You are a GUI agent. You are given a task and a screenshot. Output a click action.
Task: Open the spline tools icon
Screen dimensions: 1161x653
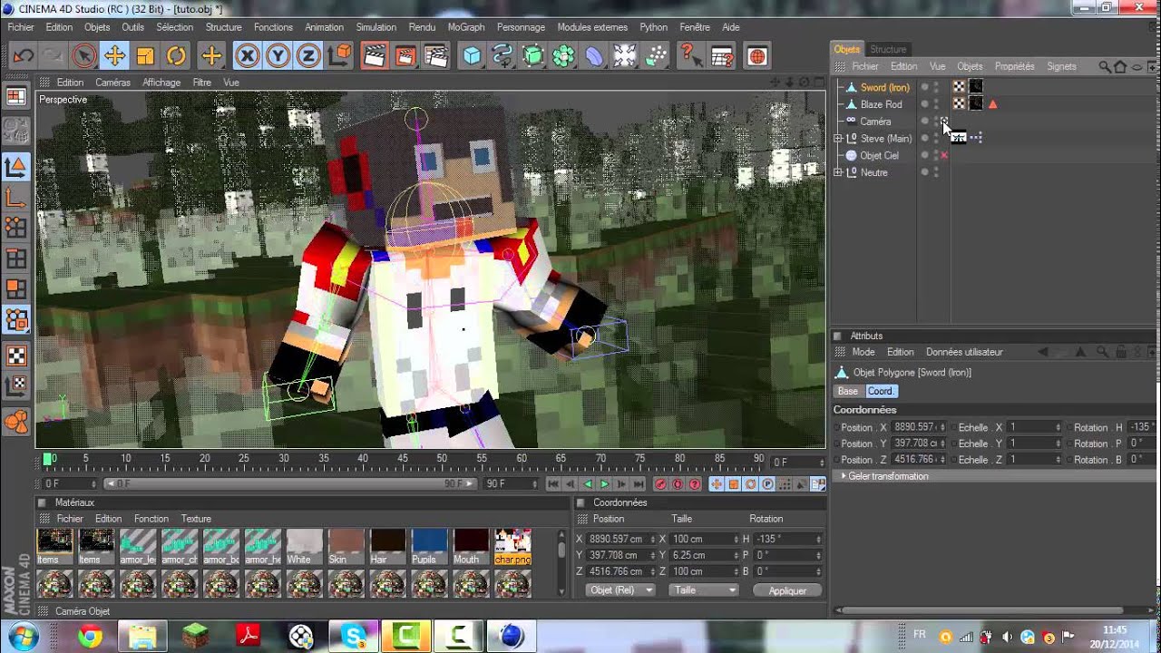[502, 56]
